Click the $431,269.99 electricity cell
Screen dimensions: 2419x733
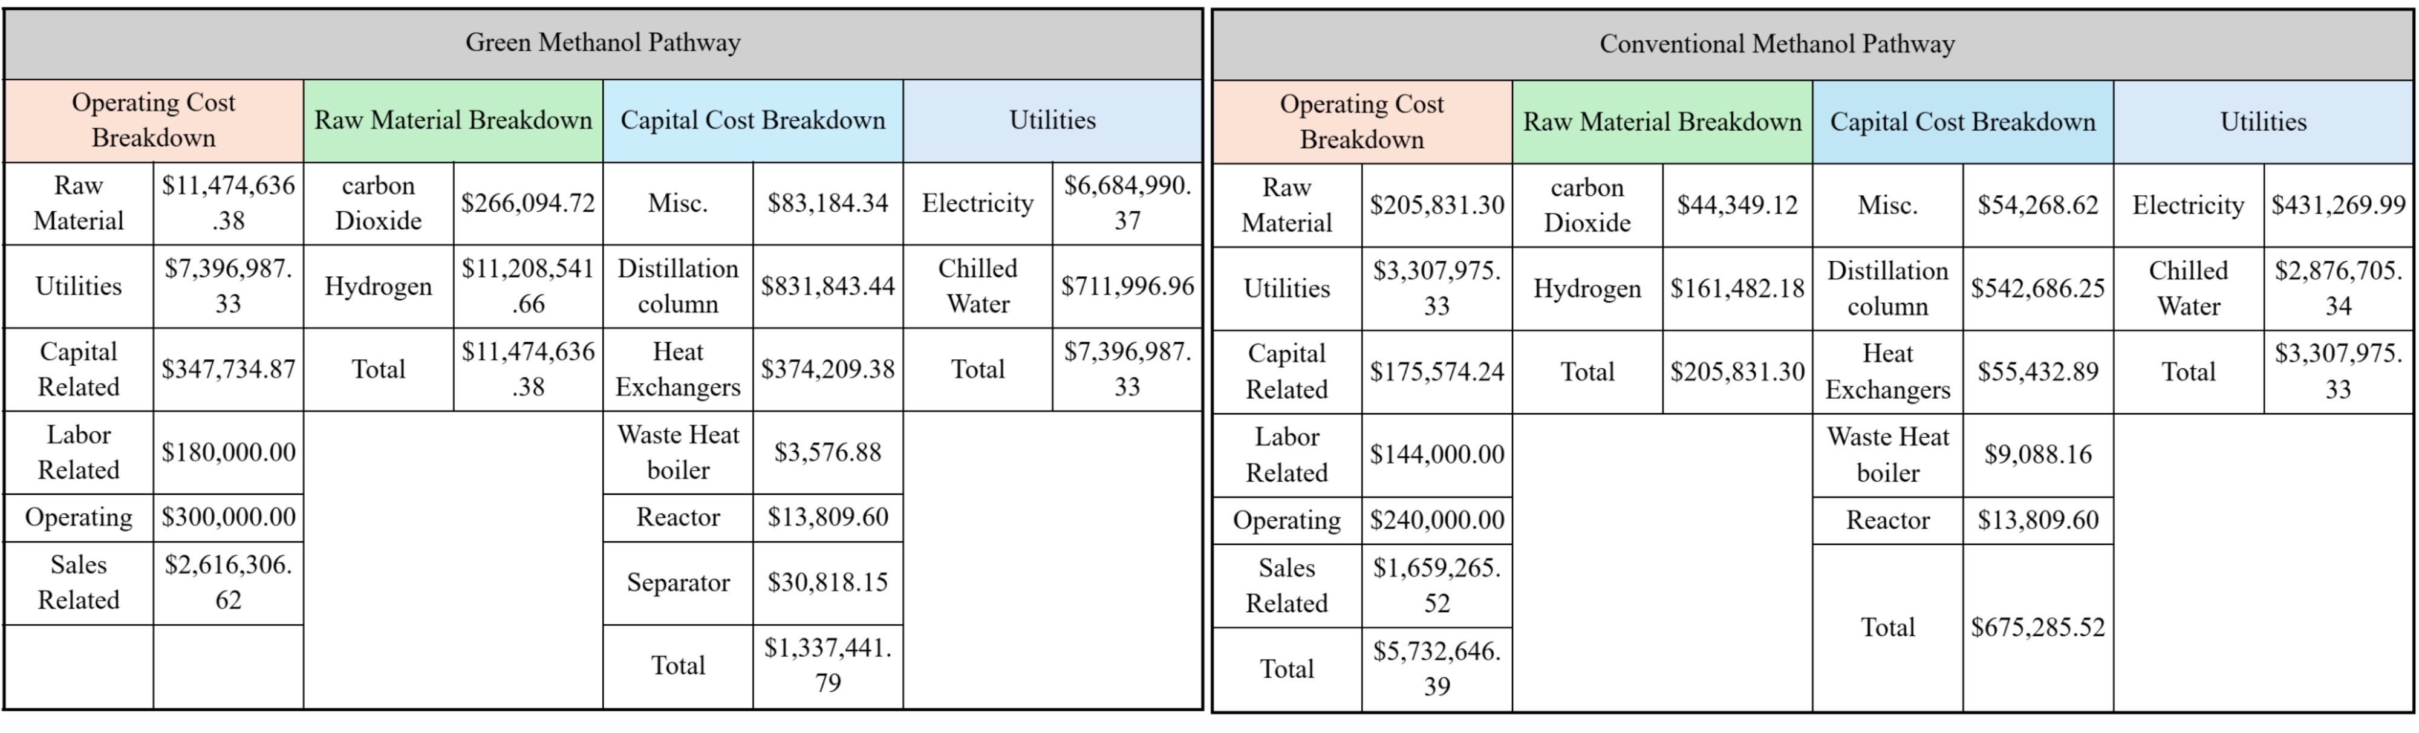click(x=2338, y=206)
